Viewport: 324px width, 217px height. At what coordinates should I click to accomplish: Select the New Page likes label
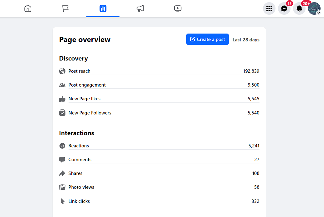(x=84, y=99)
